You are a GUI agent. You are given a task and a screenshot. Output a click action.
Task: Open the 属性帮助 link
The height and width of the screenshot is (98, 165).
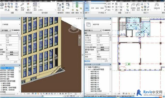[x=87, y=61]
